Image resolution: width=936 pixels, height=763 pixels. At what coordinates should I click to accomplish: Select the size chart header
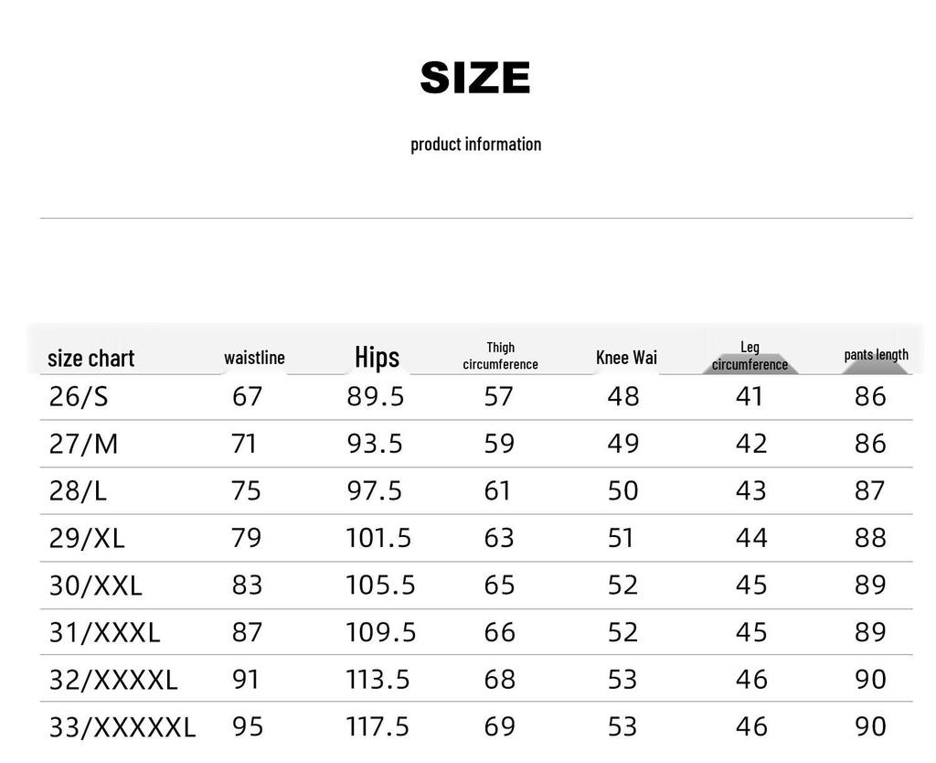click(90, 359)
